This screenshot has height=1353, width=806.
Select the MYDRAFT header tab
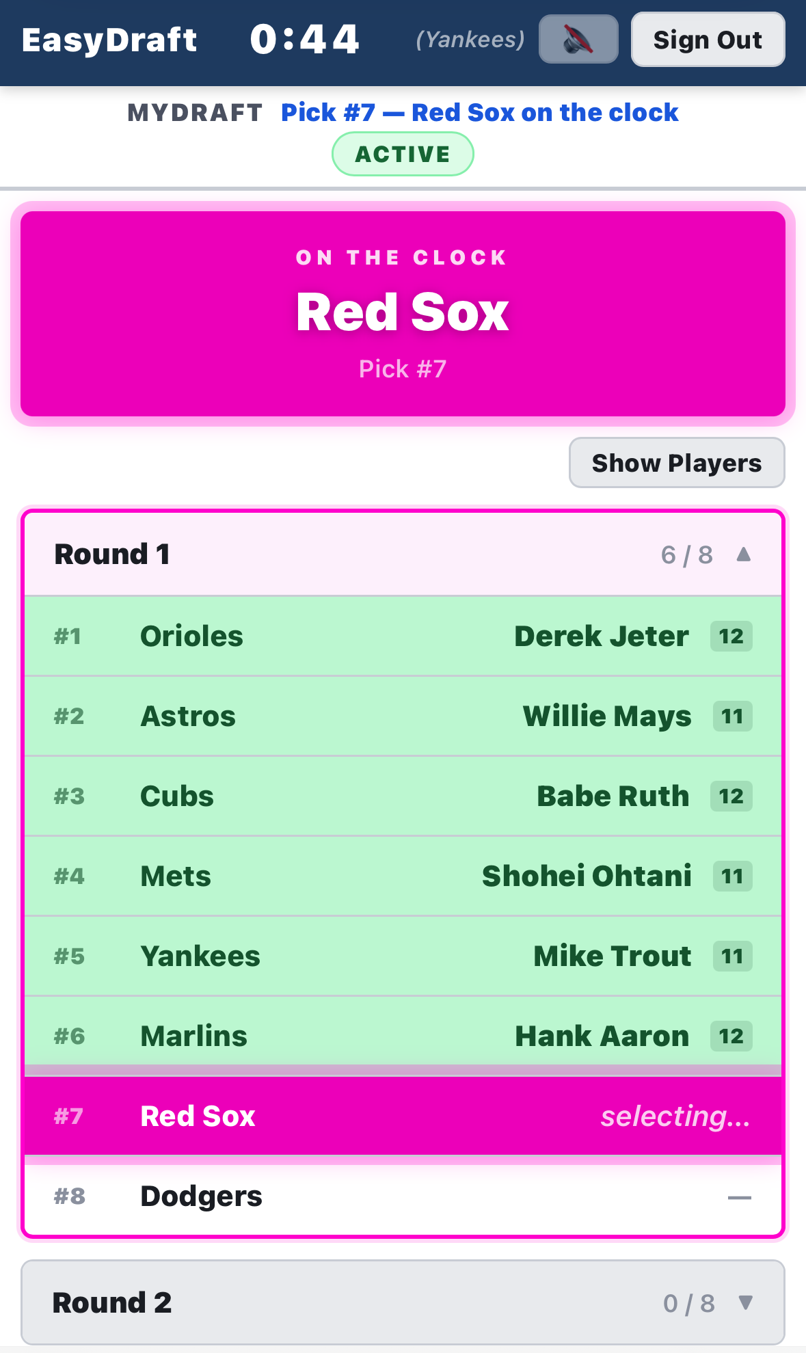point(195,112)
